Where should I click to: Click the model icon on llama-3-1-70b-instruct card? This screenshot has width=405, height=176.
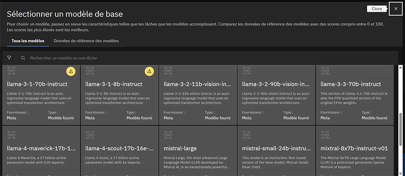coord(11,71)
